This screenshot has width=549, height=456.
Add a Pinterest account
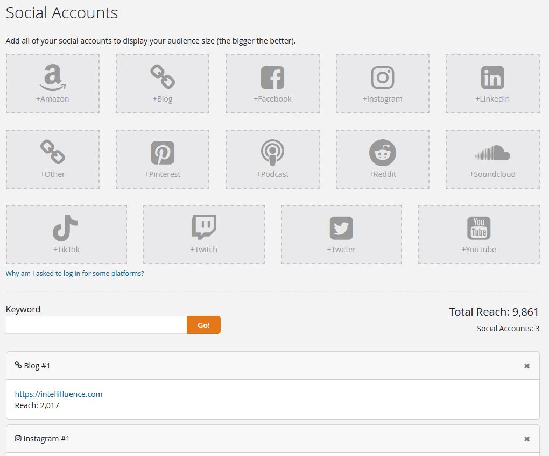tap(163, 159)
